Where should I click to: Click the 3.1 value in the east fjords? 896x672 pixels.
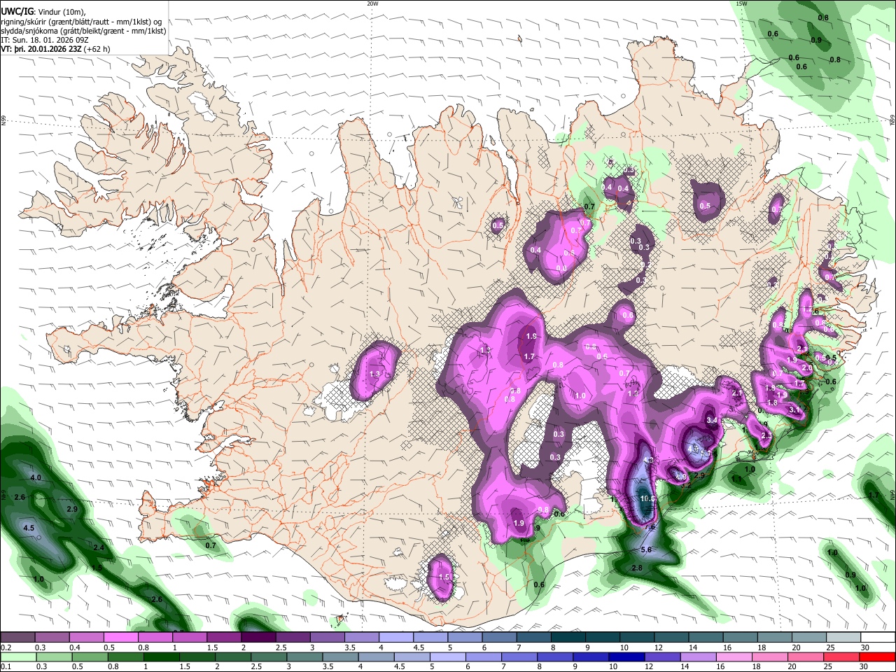tap(794, 409)
